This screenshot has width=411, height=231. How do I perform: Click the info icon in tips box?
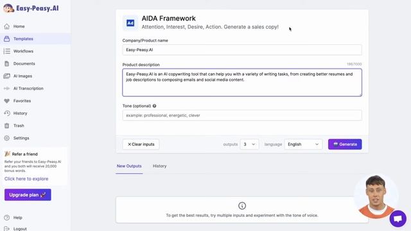[x=242, y=205]
